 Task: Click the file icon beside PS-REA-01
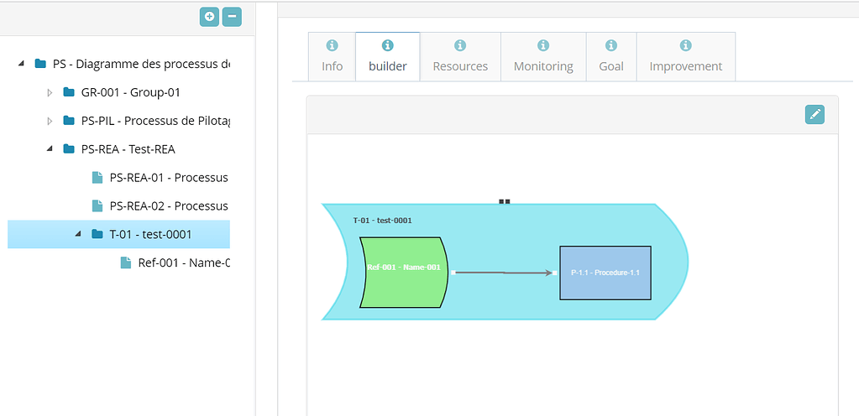(x=97, y=178)
